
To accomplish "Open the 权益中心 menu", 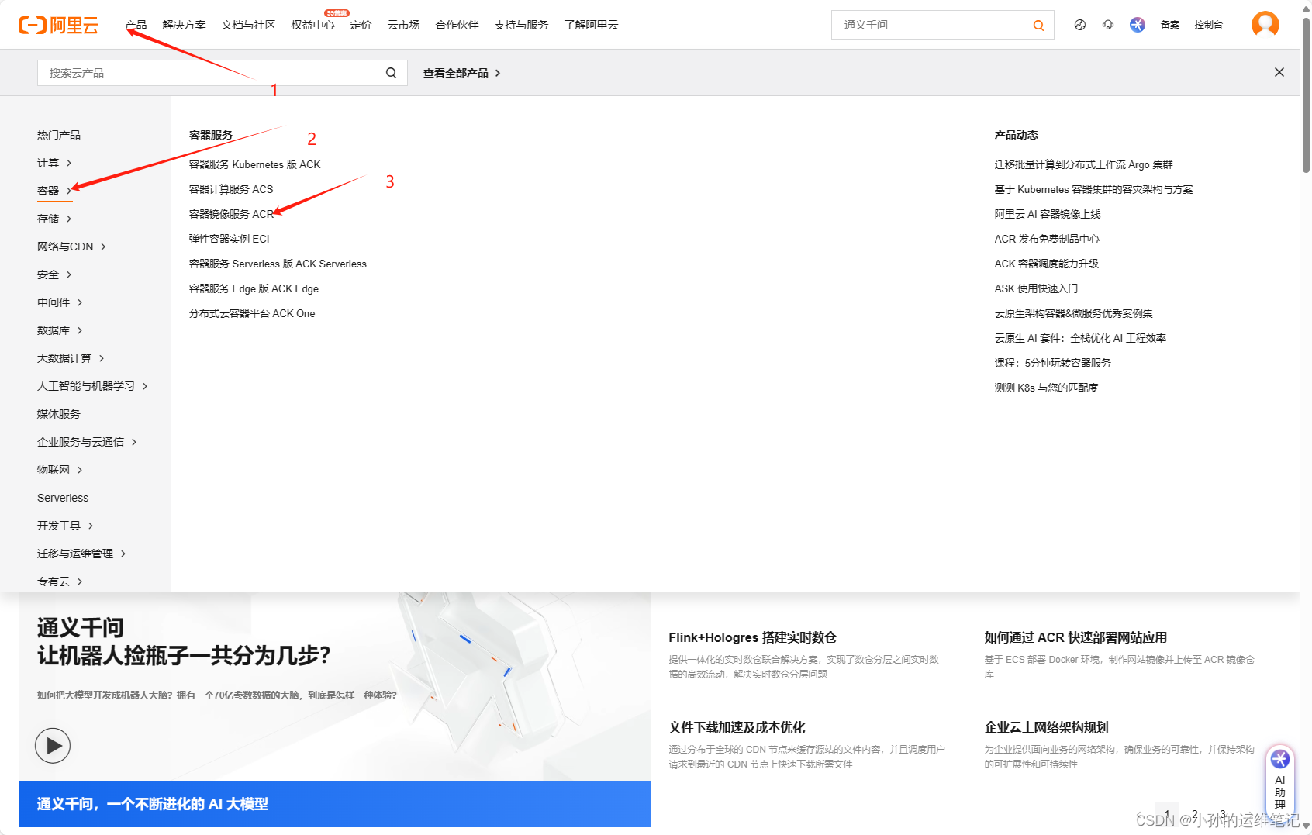I will point(312,25).
